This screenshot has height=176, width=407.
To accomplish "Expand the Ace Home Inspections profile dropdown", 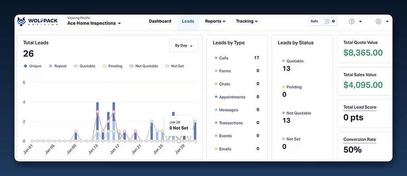I will pyautogui.click(x=94, y=23).
